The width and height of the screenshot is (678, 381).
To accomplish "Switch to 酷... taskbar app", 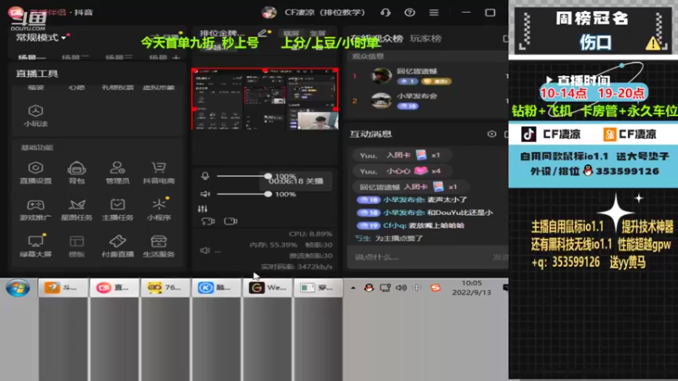I will coord(216,288).
